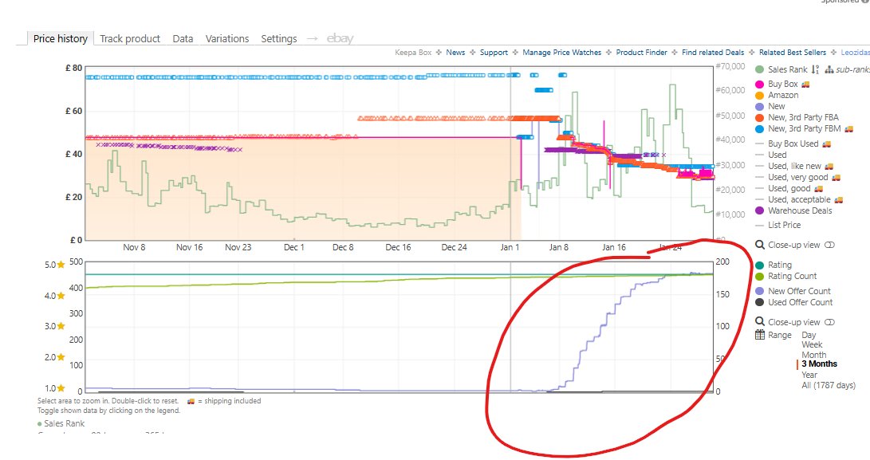Click the Buy Box shipping truck icon
Viewport: 870px width, 460px height.
805,85
